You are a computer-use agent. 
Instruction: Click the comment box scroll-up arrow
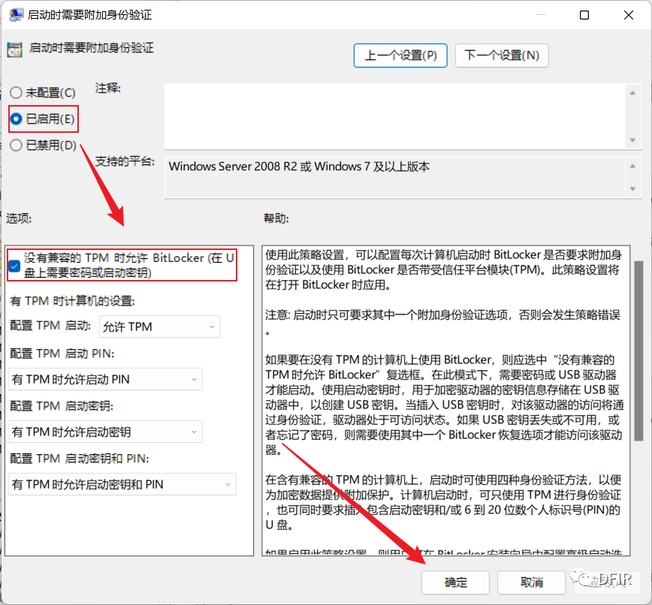click(x=632, y=93)
